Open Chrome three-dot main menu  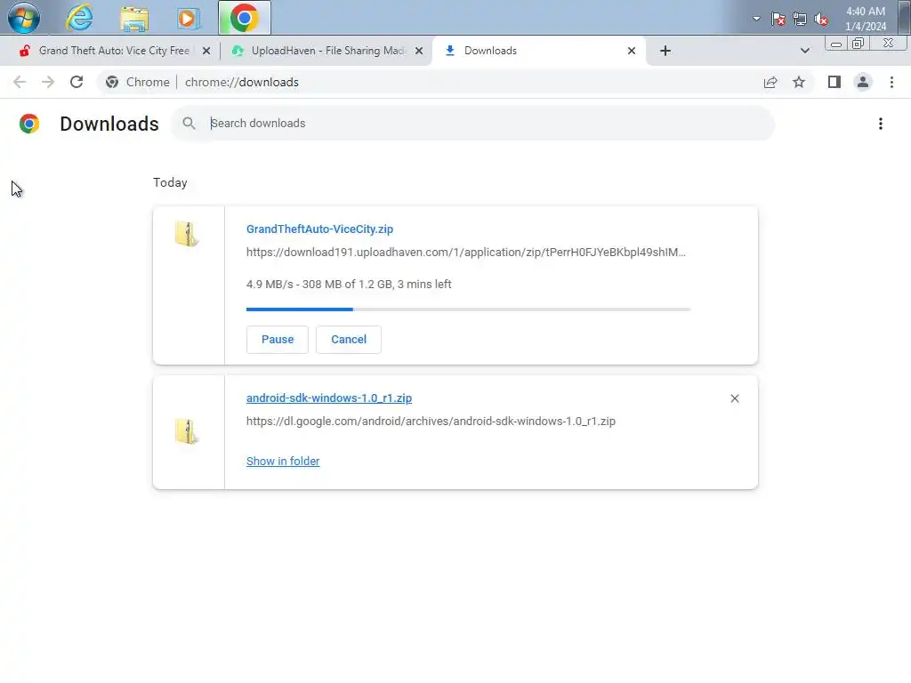(891, 82)
